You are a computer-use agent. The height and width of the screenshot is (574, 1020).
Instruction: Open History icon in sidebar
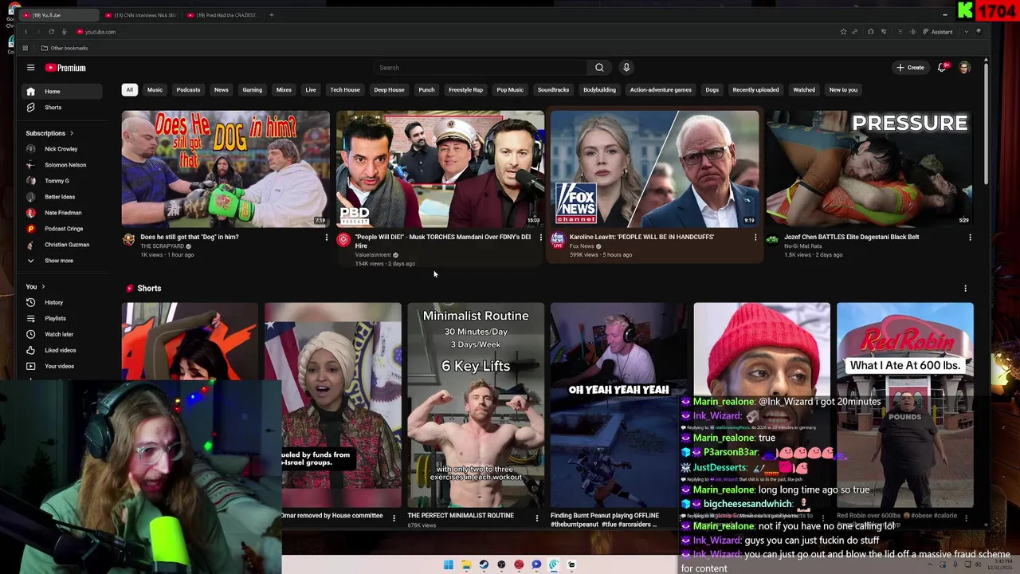pyautogui.click(x=30, y=302)
